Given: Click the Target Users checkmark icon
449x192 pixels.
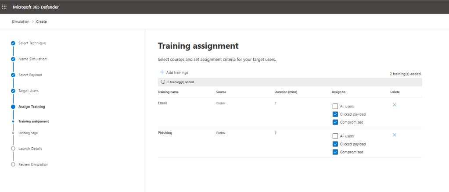Looking at the screenshot, I should tap(13, 91).
